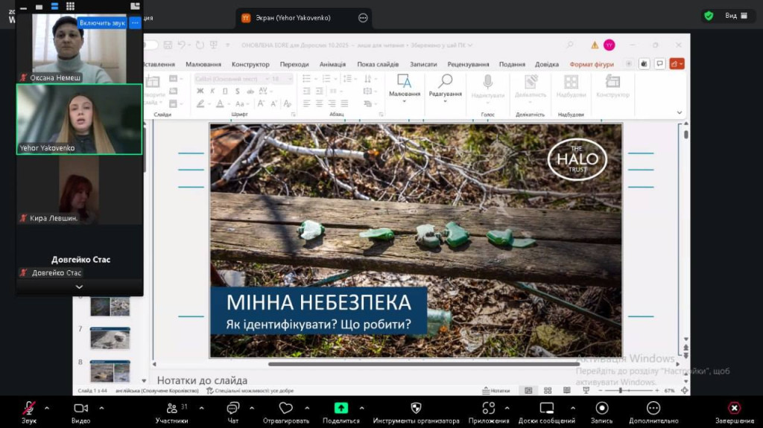Open the Чат panel
The width and height of the screenshot is (763, 428).
click(232, 409)
